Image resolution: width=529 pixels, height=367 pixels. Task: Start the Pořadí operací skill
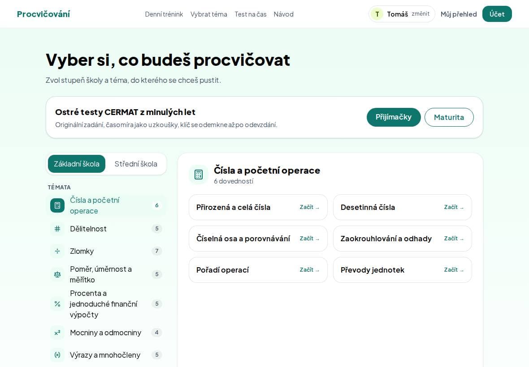[258, 270]
